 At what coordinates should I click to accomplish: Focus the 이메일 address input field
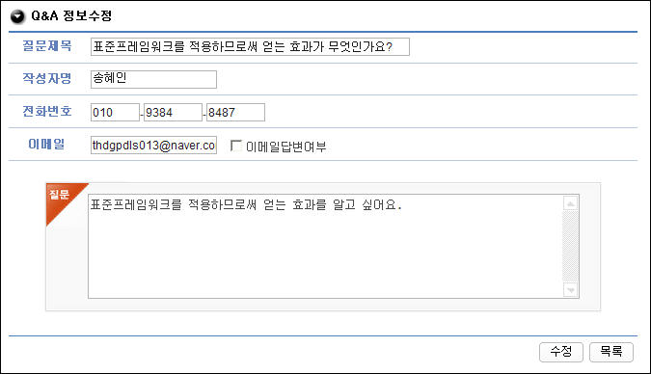(153, 146)
